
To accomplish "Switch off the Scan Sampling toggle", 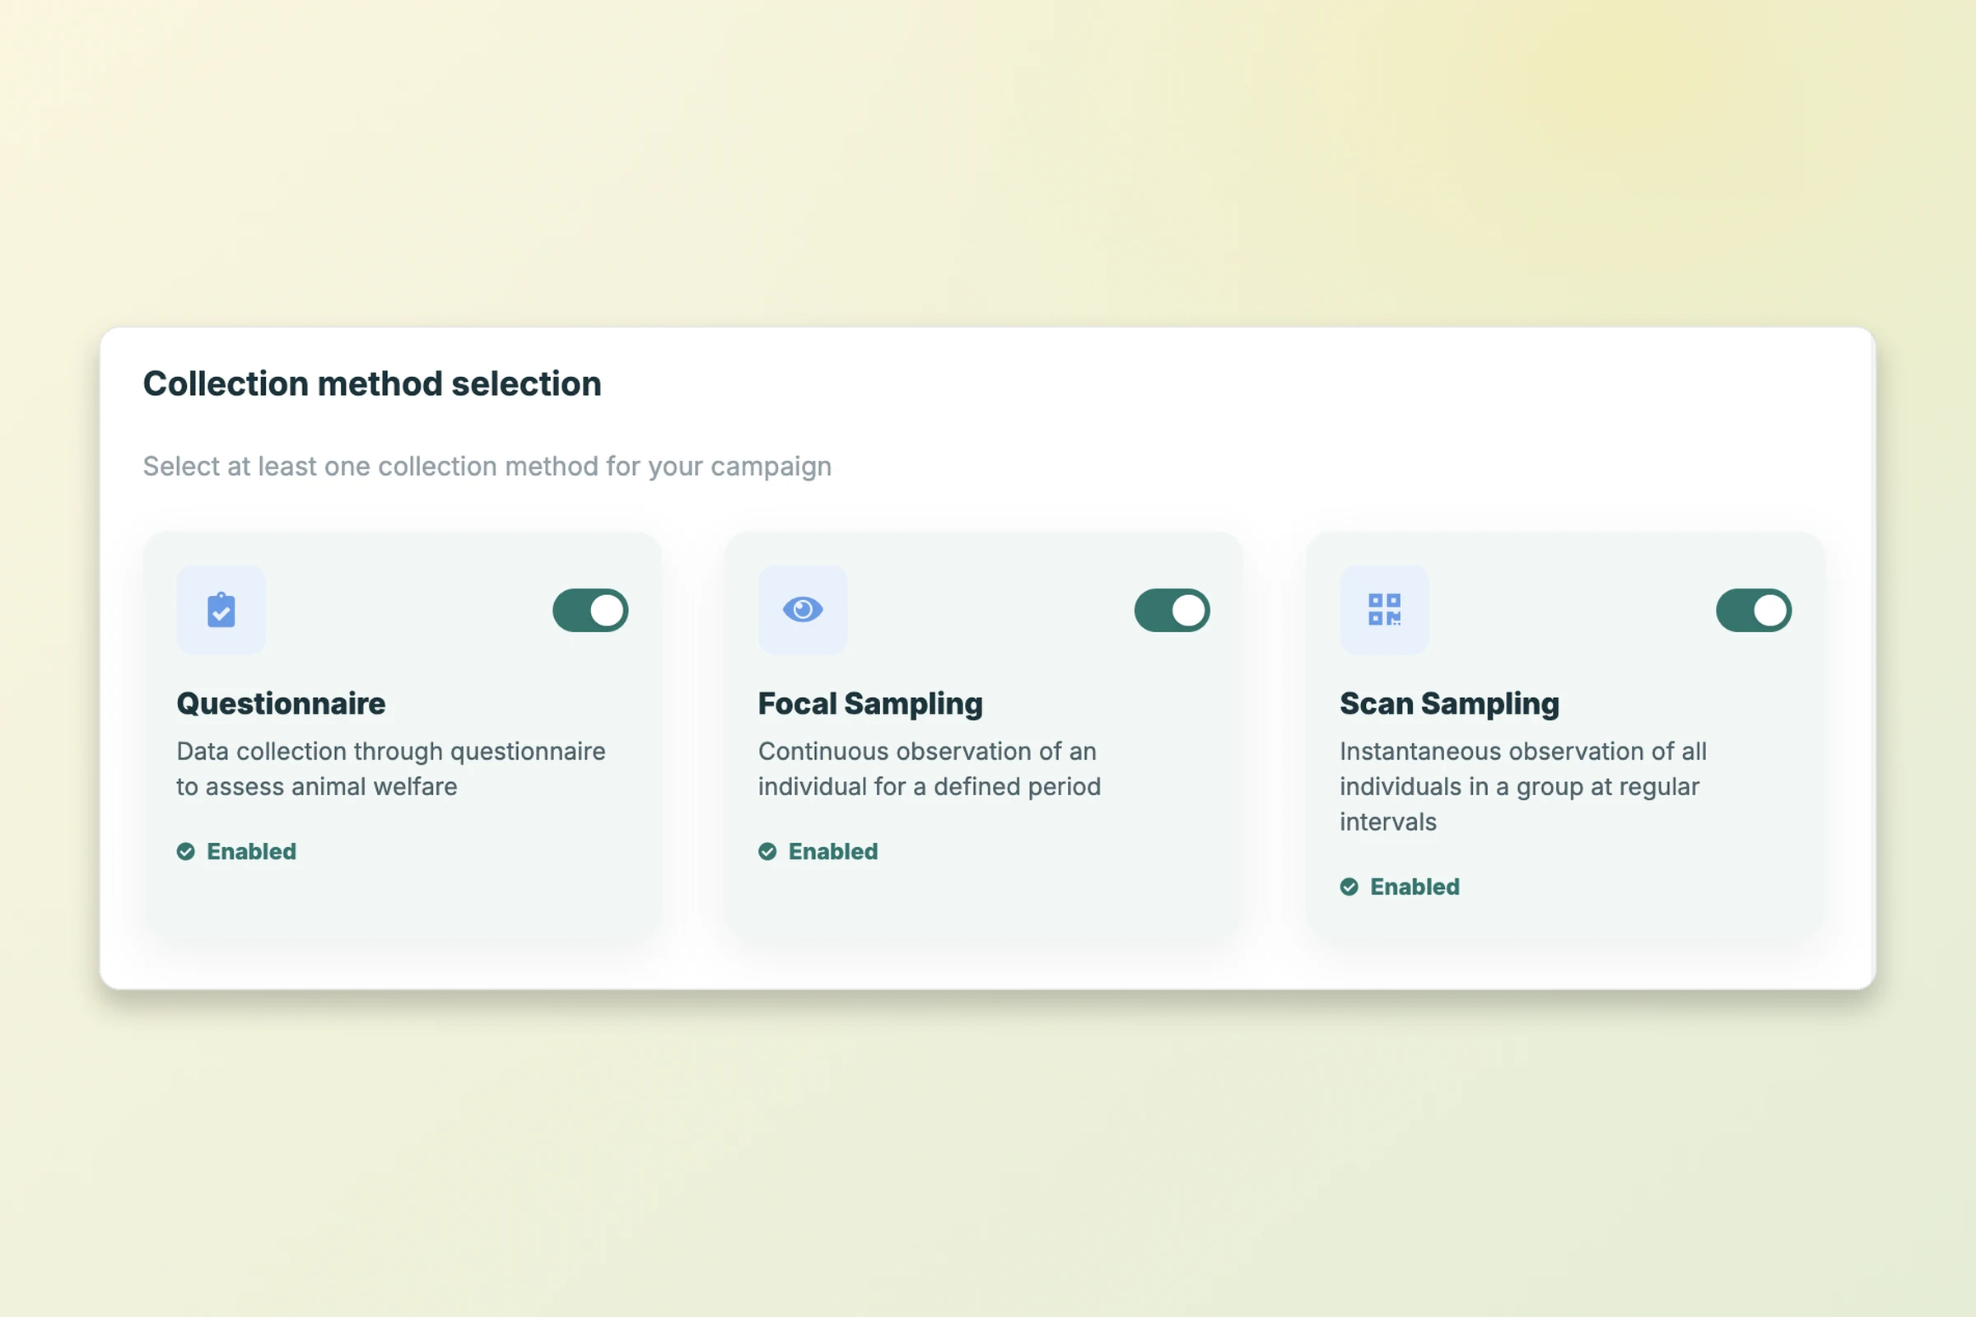I will (1754, 610).
